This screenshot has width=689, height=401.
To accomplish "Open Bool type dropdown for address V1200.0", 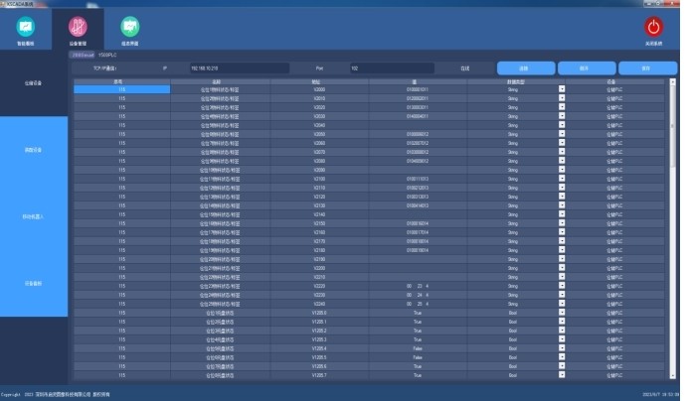I will tap(562, 311).
